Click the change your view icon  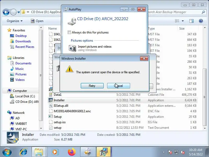coord(177,21)
